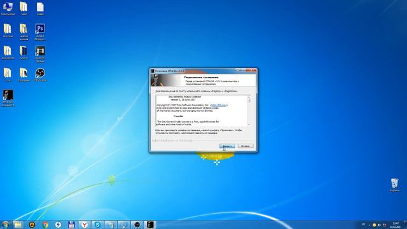Select the Recycle Bin desktop icon
Screen dimensions: 407x229
pyautogui.click(x=394, y=185)
